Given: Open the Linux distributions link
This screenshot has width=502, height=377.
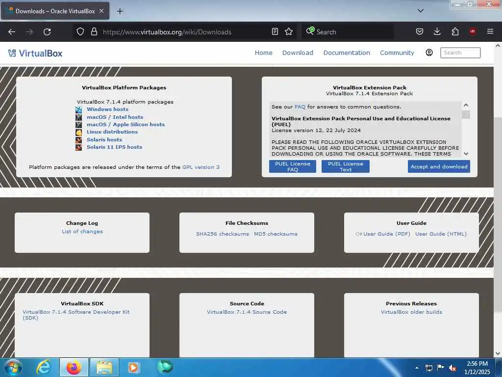Looking at the screenshot, I should tap(112, 132).
